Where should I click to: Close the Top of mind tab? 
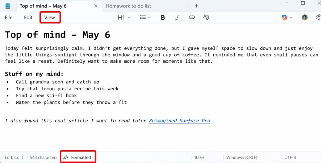coord(96,6)
